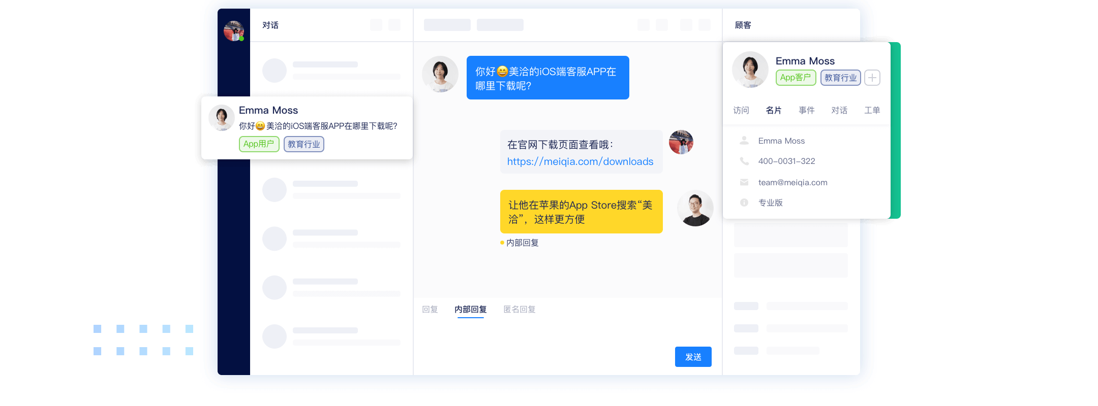Screen dimensions: 1098x406
Task: Select the 内部回复 reply mode
Action: [x=470, y=309]
